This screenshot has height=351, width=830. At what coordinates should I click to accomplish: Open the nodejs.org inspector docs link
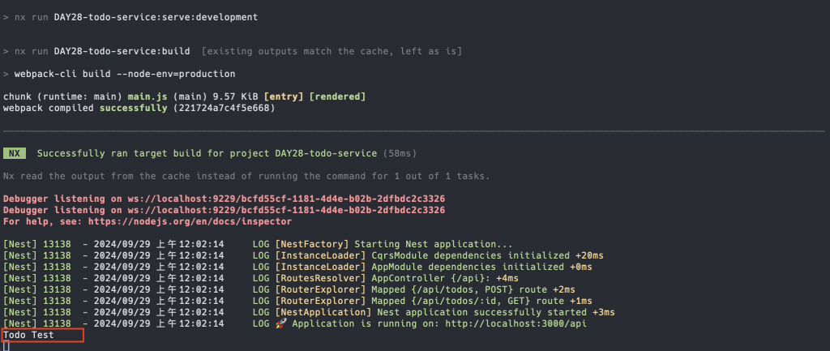(x=190, y=222)
